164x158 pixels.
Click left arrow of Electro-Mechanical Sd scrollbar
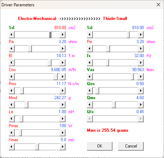[x=12, y=35]
